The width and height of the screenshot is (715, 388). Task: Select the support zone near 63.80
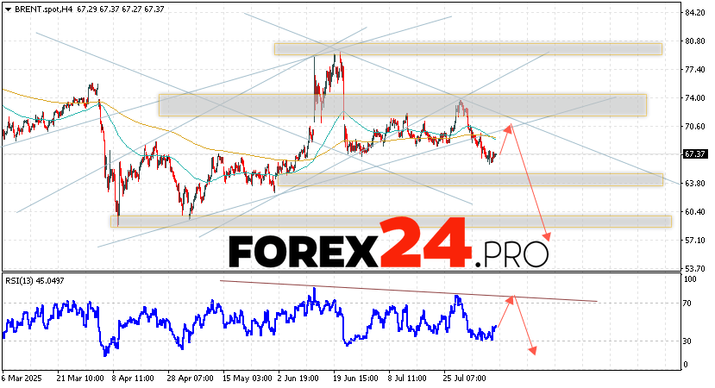[x=468, y=179]
